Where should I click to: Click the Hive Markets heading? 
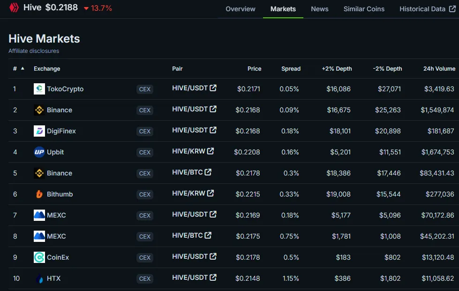pyautogui.click(x=44, y=38)
